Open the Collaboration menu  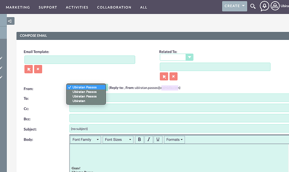tap(114, 8)
